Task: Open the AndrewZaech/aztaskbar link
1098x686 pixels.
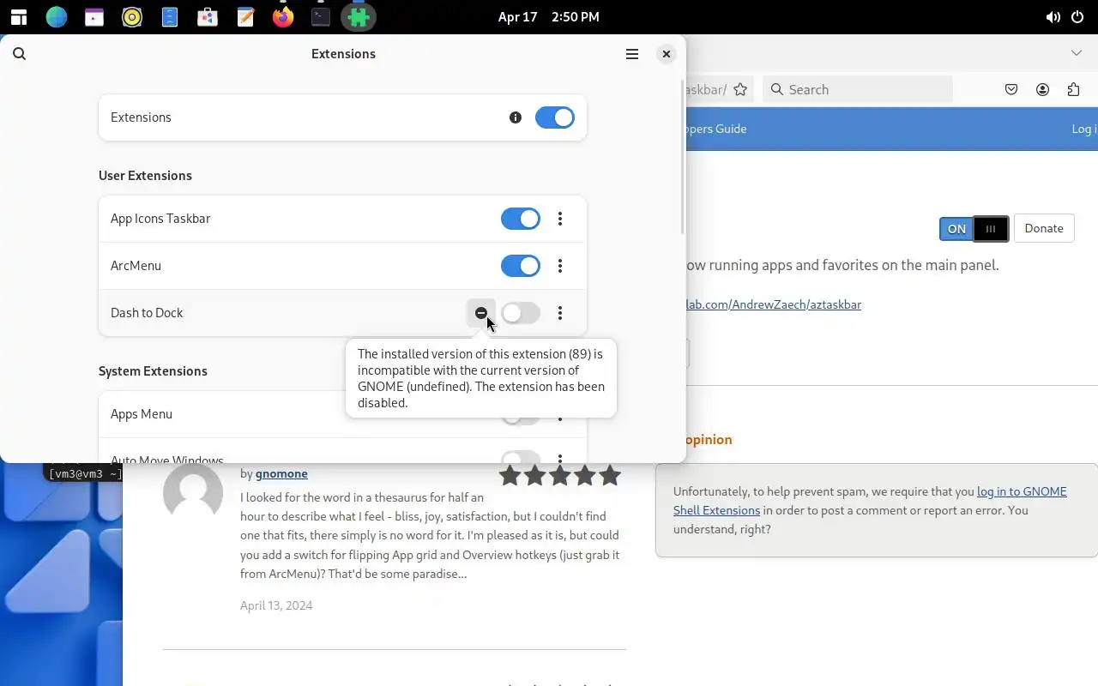Action: tap(773, 304)
